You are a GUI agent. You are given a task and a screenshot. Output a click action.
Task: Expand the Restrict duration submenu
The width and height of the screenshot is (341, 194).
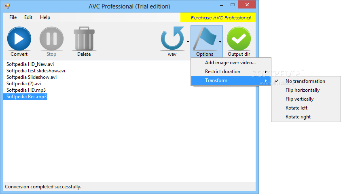pos(231,72)
